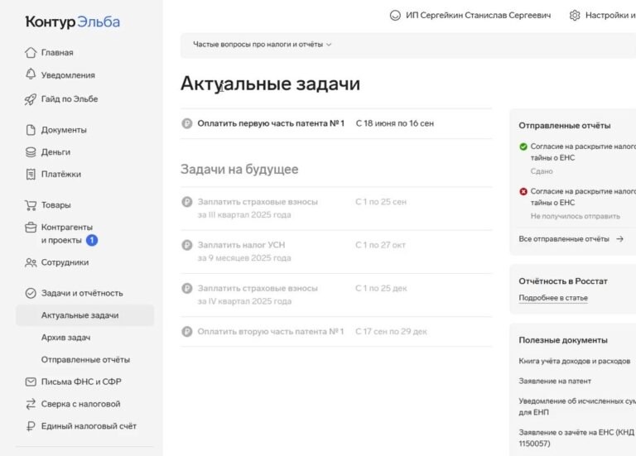Click the arrows icon for Сверка с налоговой
Image resolution: width=636 pixels, height=456 pixels.
tap(31, 404)
